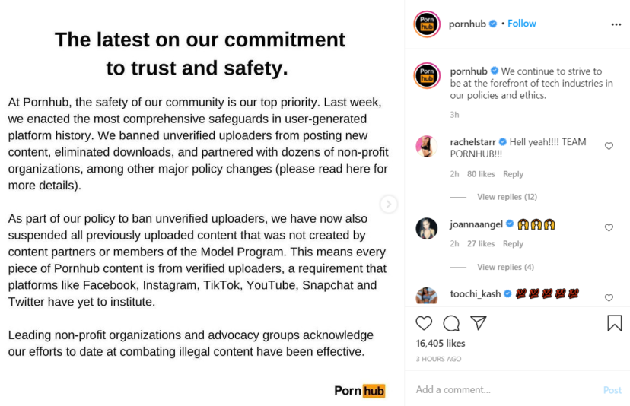Like rachelstarr's comment heart

point(609,146)
